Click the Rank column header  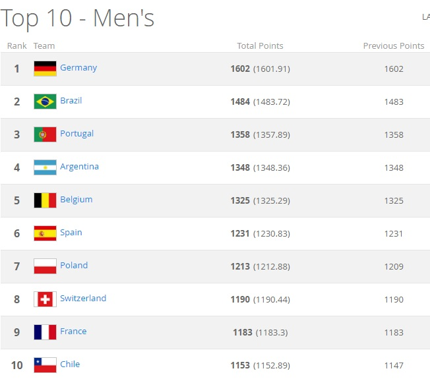click(17, 46)
